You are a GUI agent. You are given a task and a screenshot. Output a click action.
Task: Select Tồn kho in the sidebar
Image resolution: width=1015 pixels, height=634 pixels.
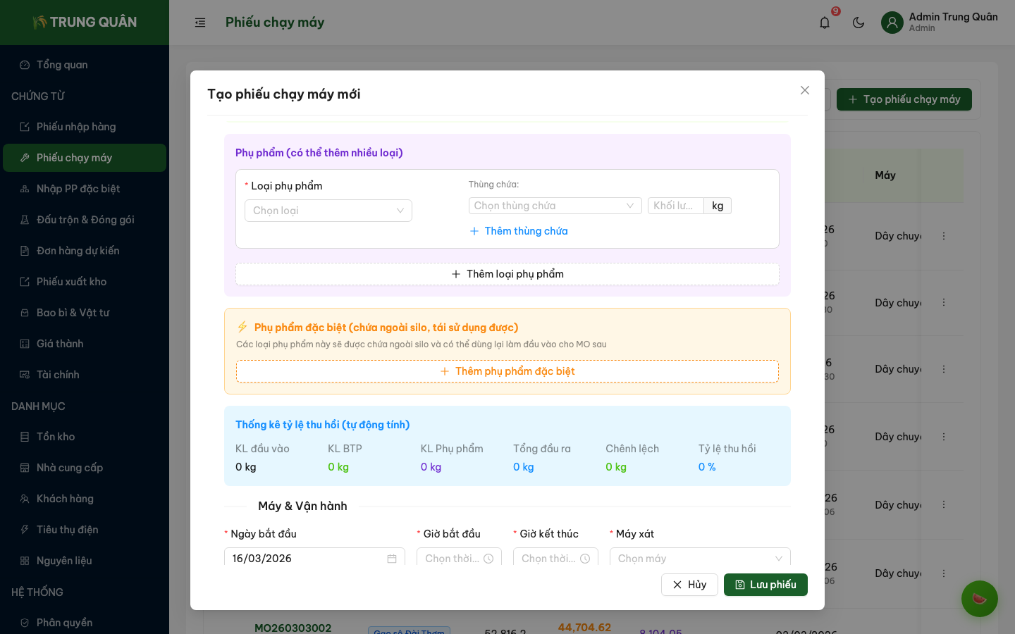56,437
